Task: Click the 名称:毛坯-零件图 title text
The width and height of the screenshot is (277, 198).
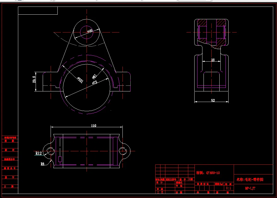Action: [x=250, y=180]
